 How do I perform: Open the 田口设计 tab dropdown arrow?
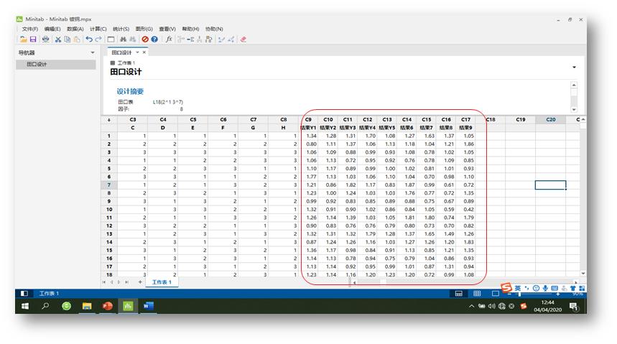pyautogui.click(x=138, y=52)
